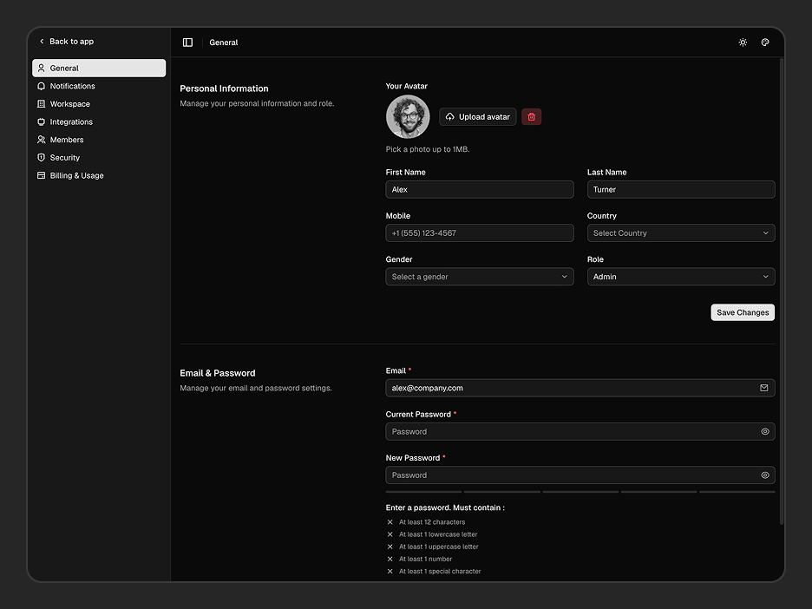812x609 pixels.
Task: Click the bell icon next to Notifications
Action: click(42, 86)
